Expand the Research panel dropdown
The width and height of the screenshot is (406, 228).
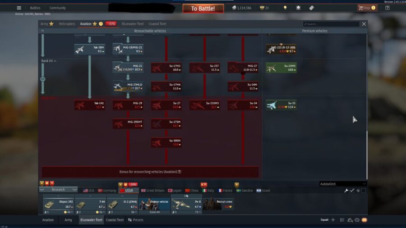pyautogui.click(x=58, y=190)
